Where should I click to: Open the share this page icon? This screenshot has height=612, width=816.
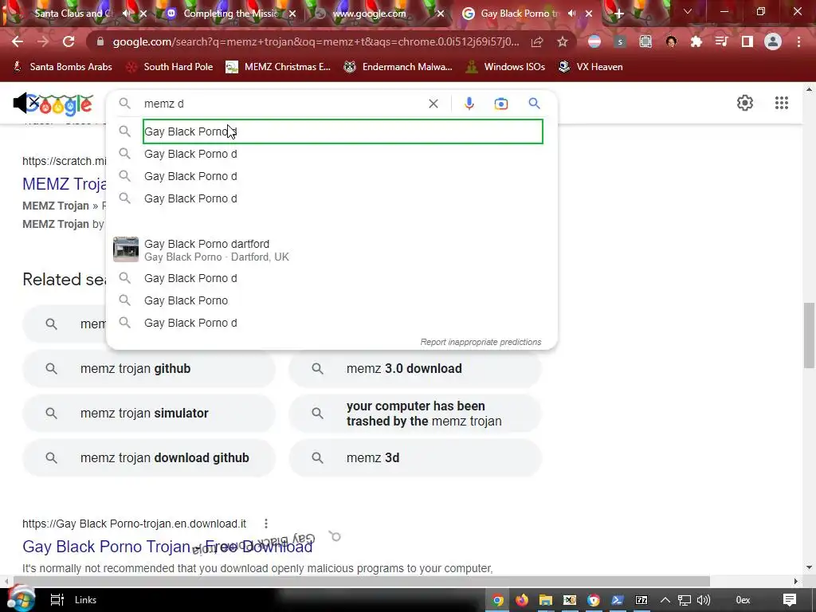(537, 41)
